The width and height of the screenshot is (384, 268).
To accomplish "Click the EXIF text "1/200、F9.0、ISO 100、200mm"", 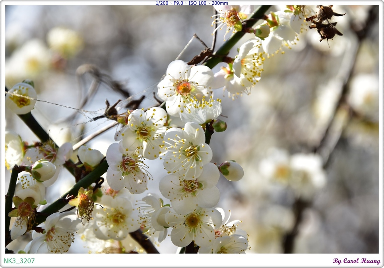I will (192, 3).
